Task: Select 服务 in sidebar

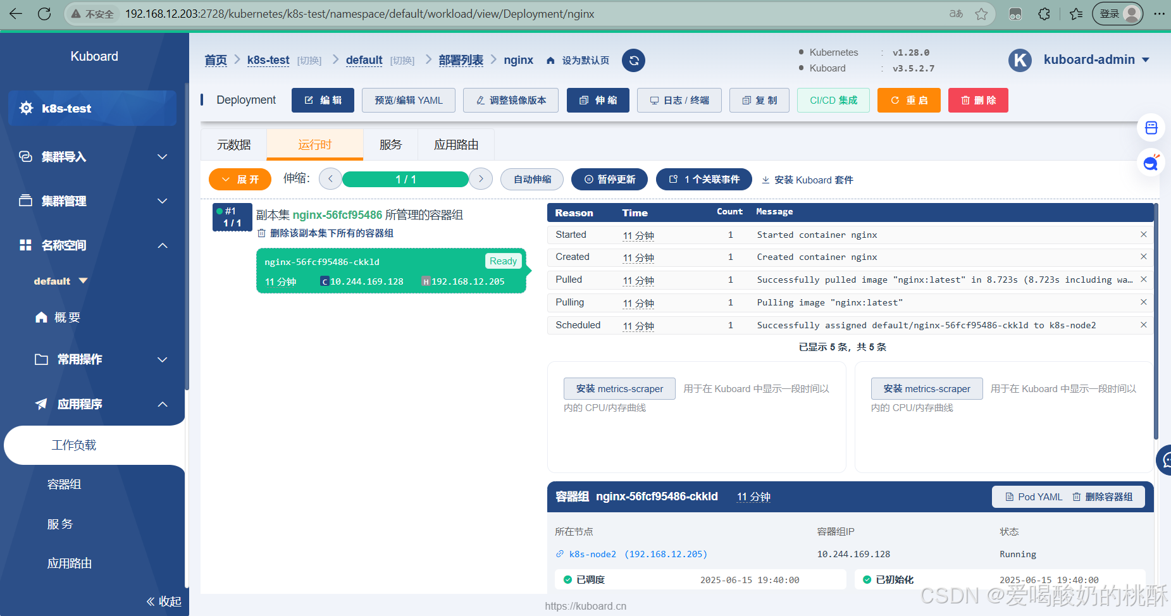Action: pyautogui.click(x=61, y=524)
